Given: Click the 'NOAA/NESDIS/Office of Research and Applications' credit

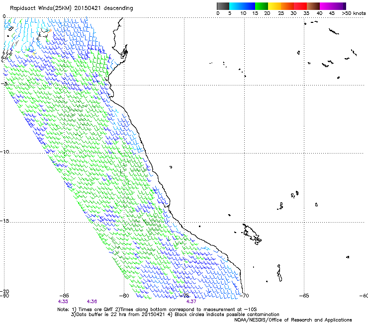Looking at the screenshot, I should click(293, 320).
